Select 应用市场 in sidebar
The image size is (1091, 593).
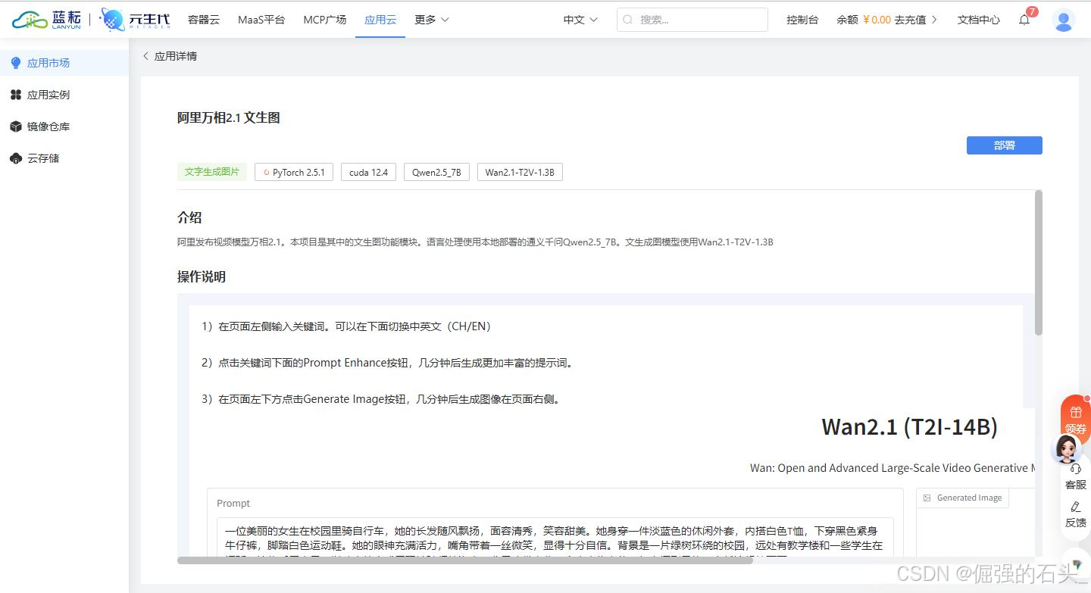coord(64,63)
